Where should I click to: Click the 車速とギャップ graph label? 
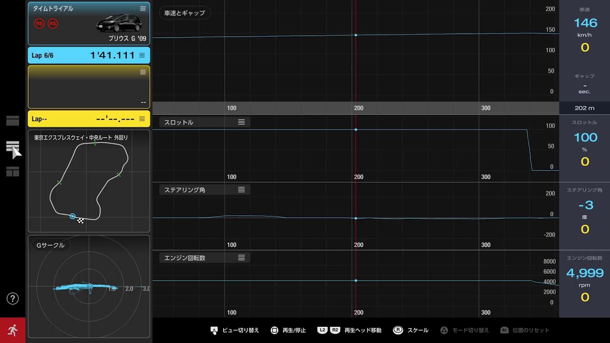(184, 13)
